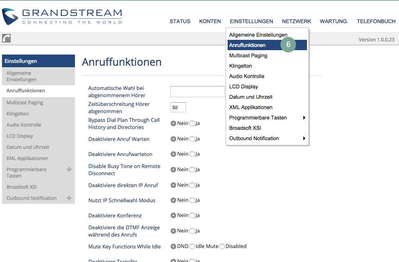This screenshot has height=262, width=399.
Task: Open Audio Kontrolle in left sidebar
Action: 38,125
